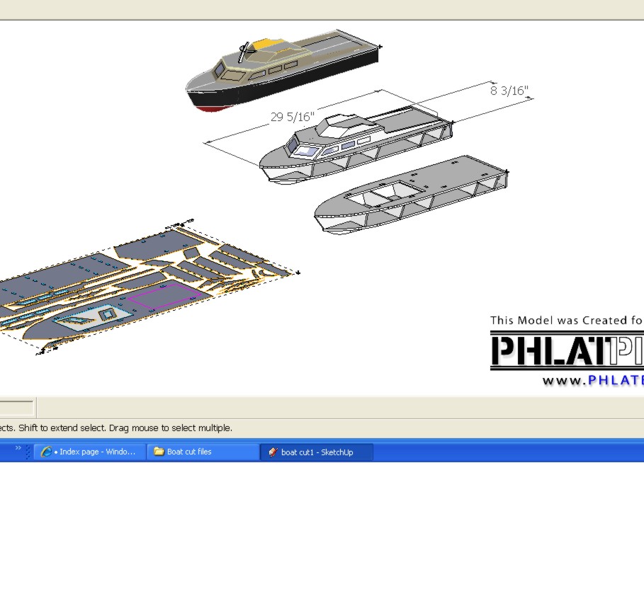Select the magenta rectangle on cut sheet

[x=163, y=296]
